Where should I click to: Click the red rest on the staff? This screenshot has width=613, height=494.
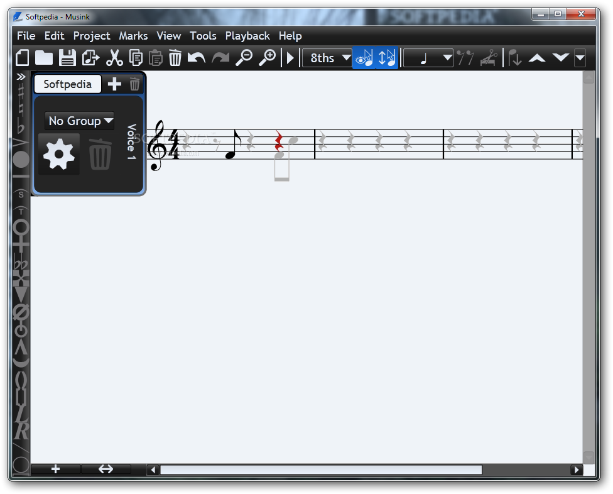click(279, 141)
